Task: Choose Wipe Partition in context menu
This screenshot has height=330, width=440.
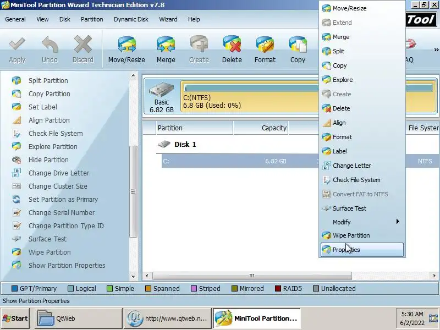Action: (362, 235)
